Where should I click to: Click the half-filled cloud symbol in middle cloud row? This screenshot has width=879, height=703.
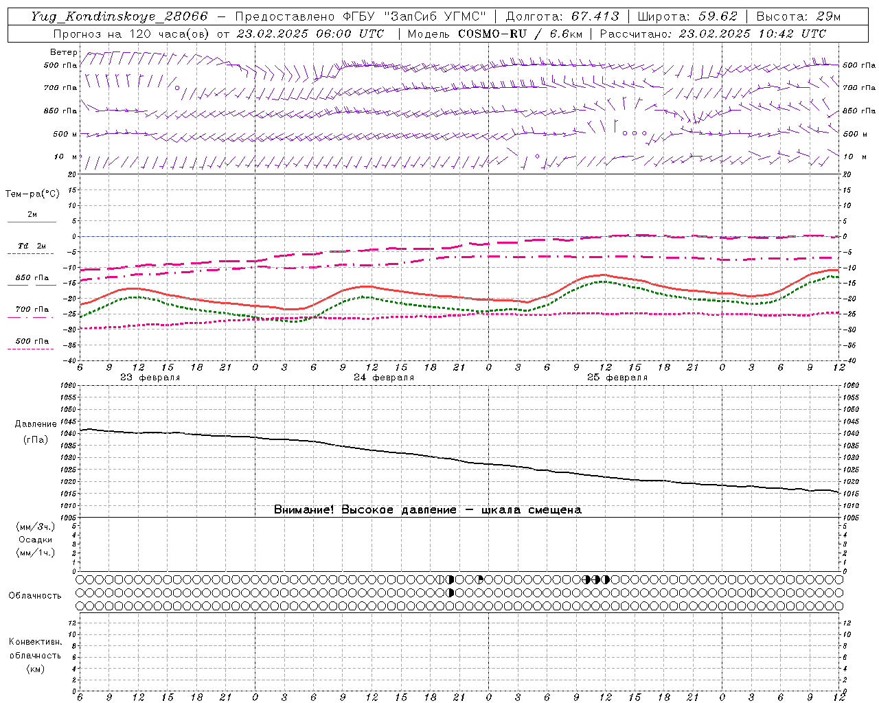(450, 592)
